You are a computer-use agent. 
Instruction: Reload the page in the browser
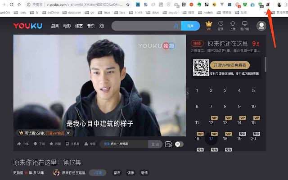11,4
